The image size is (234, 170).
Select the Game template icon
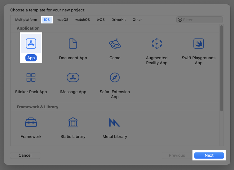[x=115, y=44]
